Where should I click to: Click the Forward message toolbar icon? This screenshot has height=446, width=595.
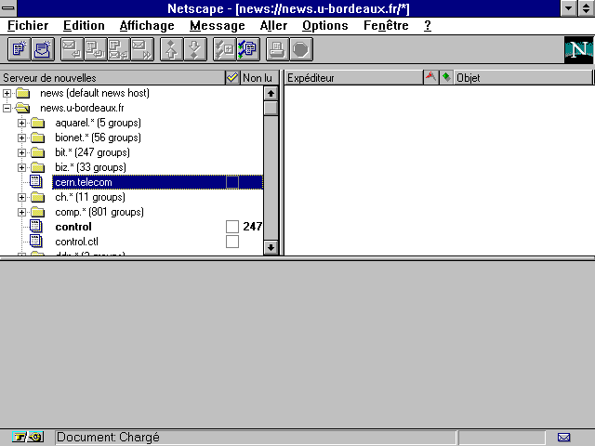pyautogui.click(x=142, y=49)
